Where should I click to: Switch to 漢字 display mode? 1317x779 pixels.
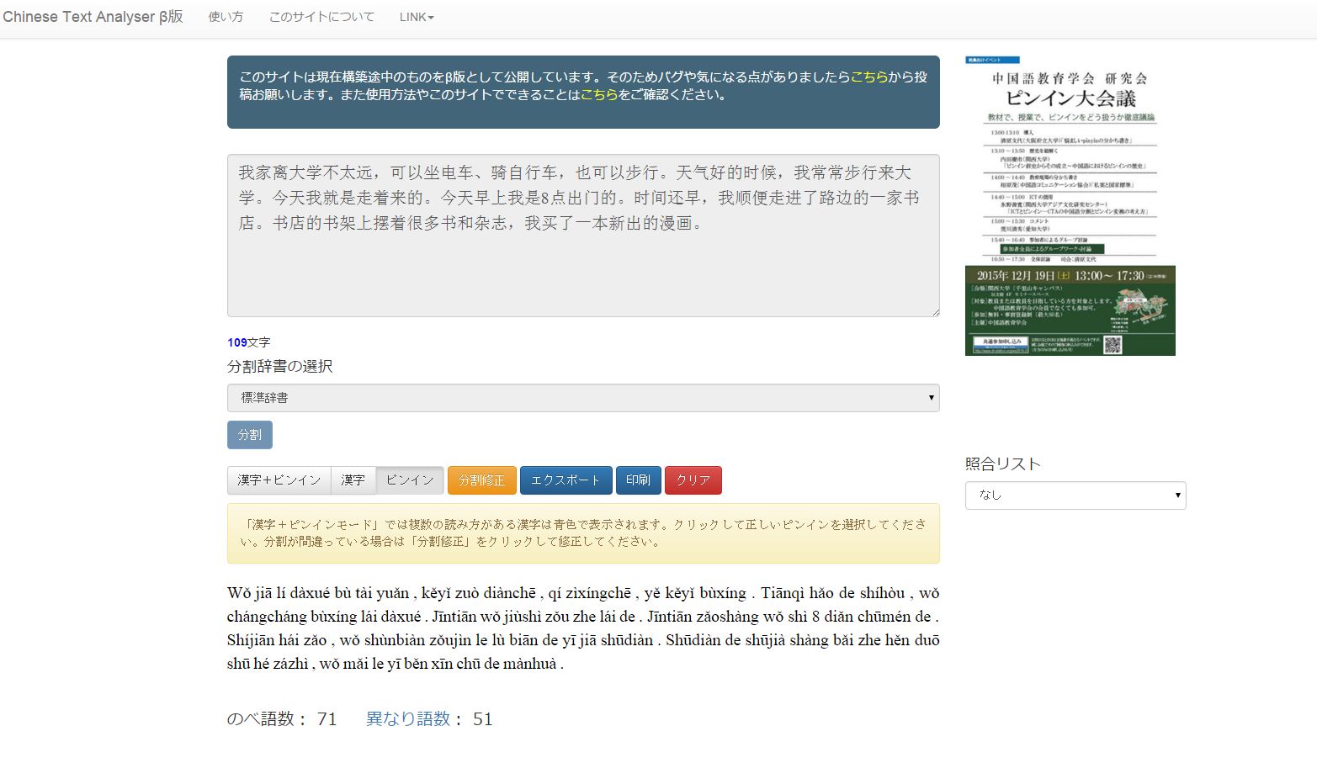[353, 480]
